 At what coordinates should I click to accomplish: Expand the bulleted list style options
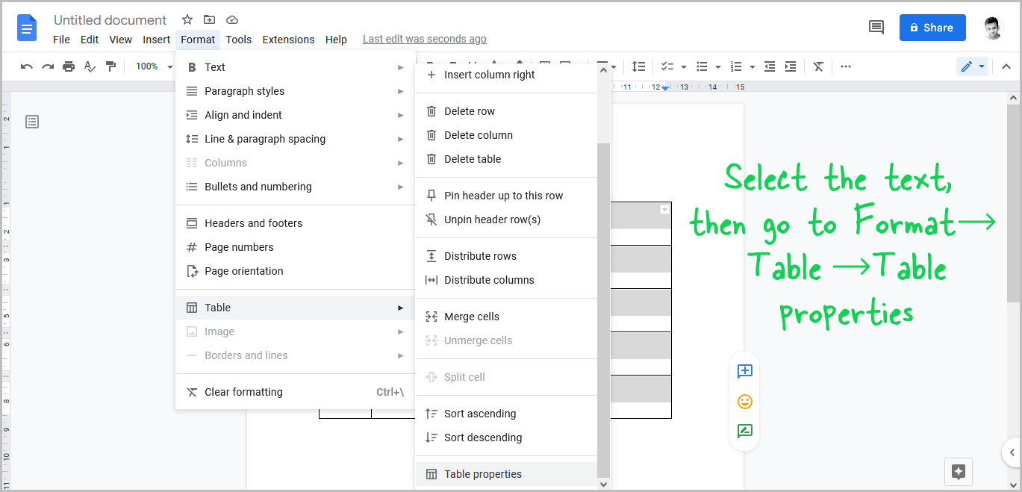tap(717, 66)
